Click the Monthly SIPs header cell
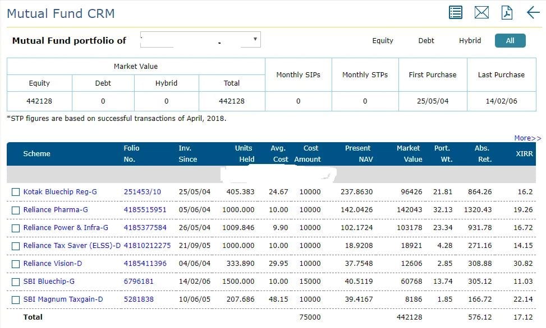The height and width of the screenshot is (328, 546). click(299, 74)
